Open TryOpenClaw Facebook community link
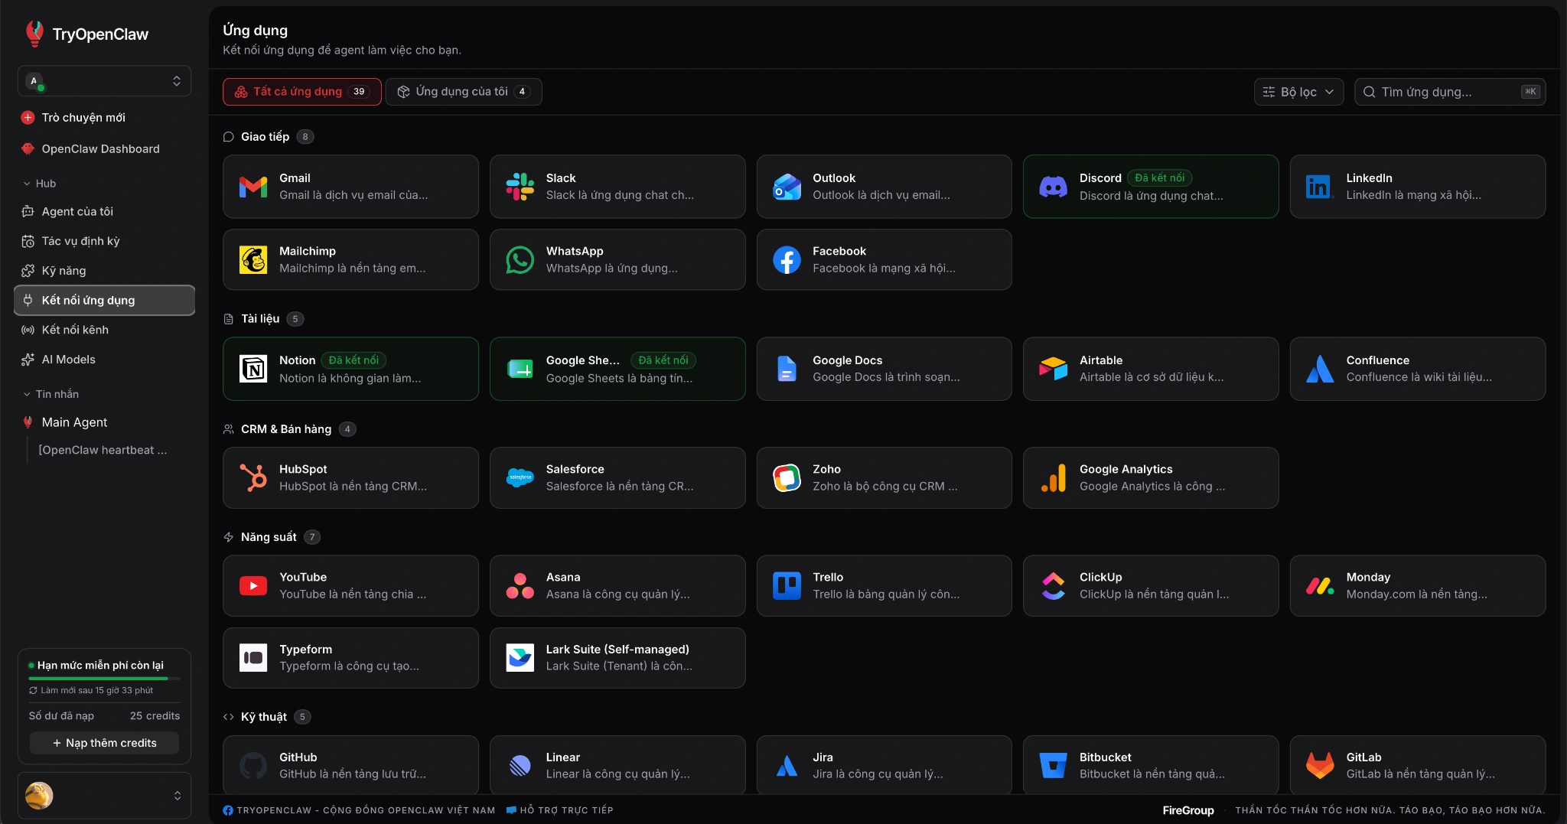Image resolution: width=1567 pixels, height=824 pixels. coord(359,810)
